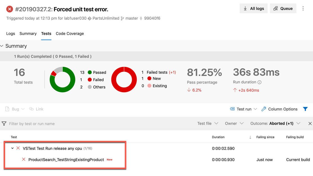Collapse the Summary section
Image resolution: width=313 pixels, height=176 pixels.
pos(2,46)
